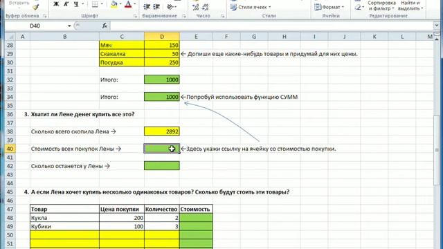This screenshot has width=443, height=249.
Task: Select Кубики quantity cell 3
Action: pyautogui.click(x=161, y=226)
